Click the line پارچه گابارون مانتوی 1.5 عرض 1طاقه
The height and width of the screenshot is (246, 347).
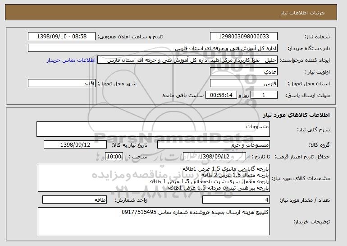pyautogui.click(x=225, y=169)
